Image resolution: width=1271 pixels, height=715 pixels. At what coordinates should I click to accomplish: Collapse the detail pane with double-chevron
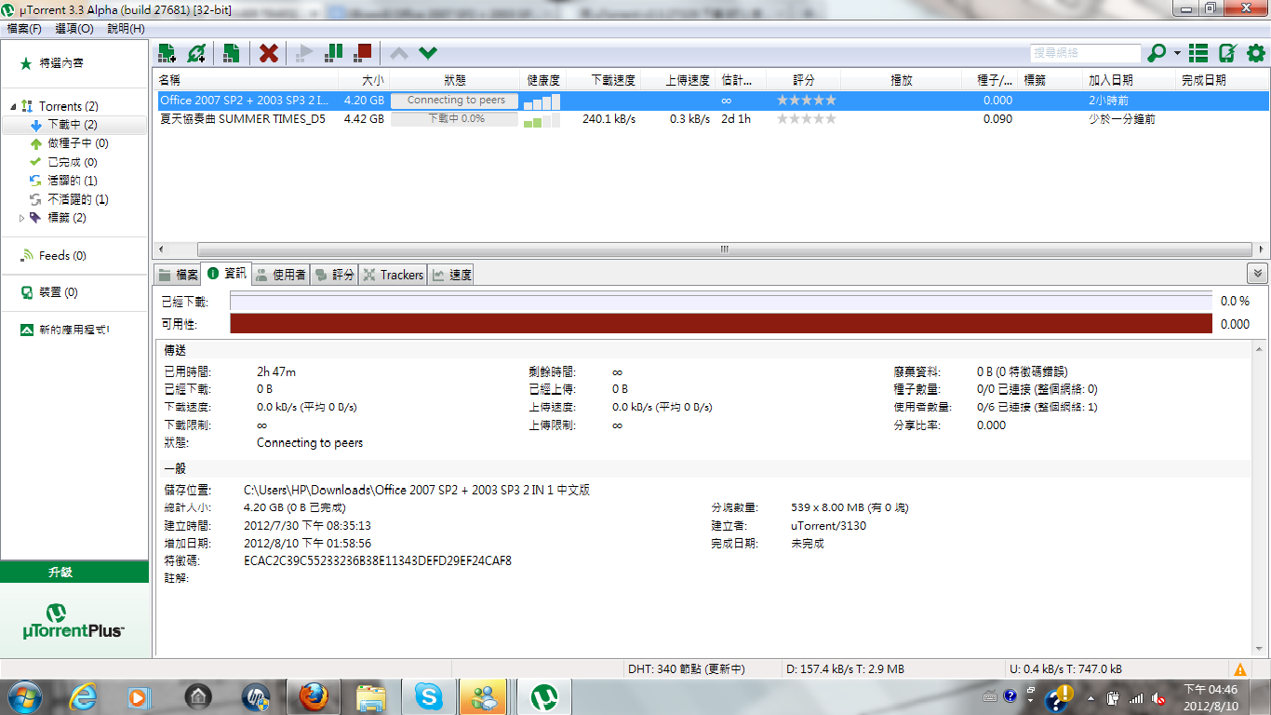1257,274
